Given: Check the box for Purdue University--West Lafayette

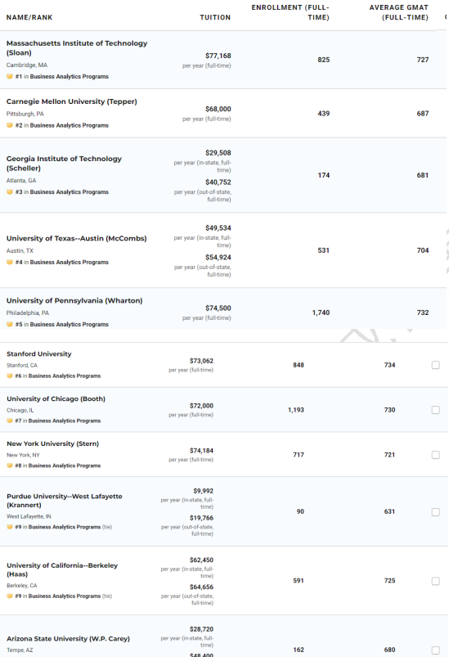Looking at the screenshot, I should click(x=436, y=512).
